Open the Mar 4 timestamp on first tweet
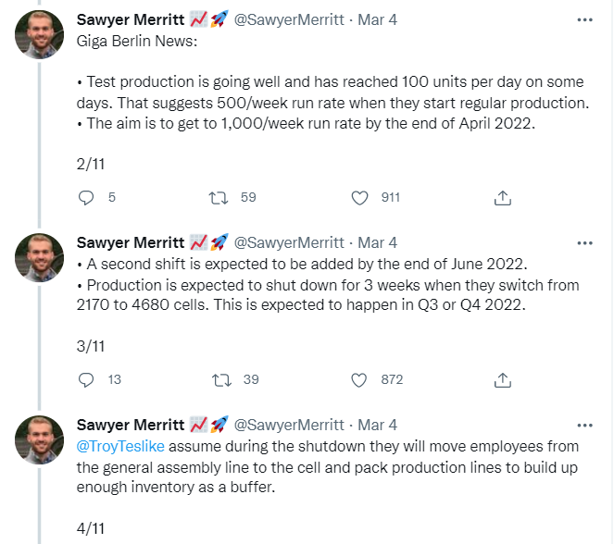614x544 pixels. click(377, 20)
